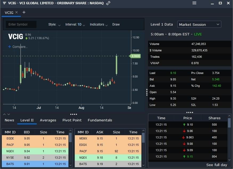Click the ASK column header
233x169 pixels.
100,132
